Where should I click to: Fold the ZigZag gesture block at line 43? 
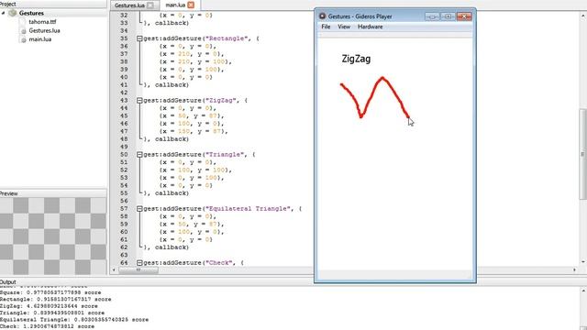pos(139,100)
